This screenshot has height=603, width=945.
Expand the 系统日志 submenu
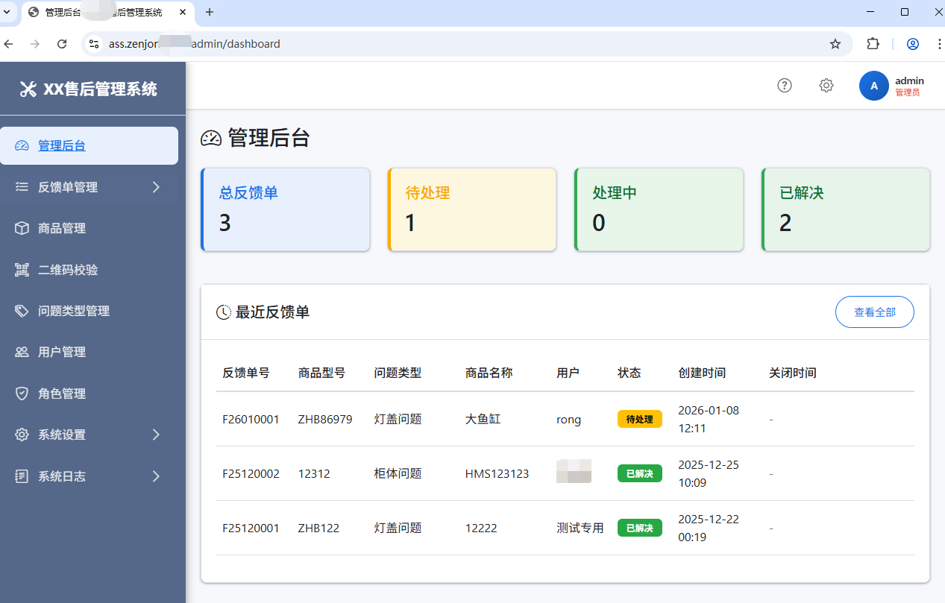click(x=60, y=476)
